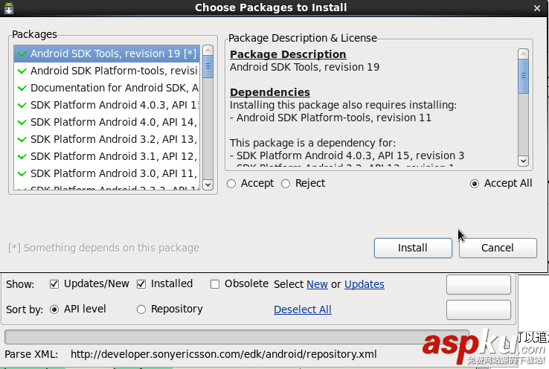Click the Android SDK Manager title bar icon

(9, 7)
